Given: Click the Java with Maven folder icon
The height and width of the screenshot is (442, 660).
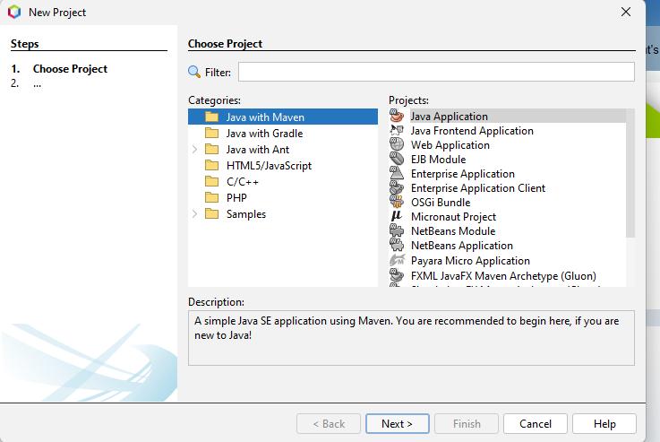Looking at the screenshot, I should [211, 117].
